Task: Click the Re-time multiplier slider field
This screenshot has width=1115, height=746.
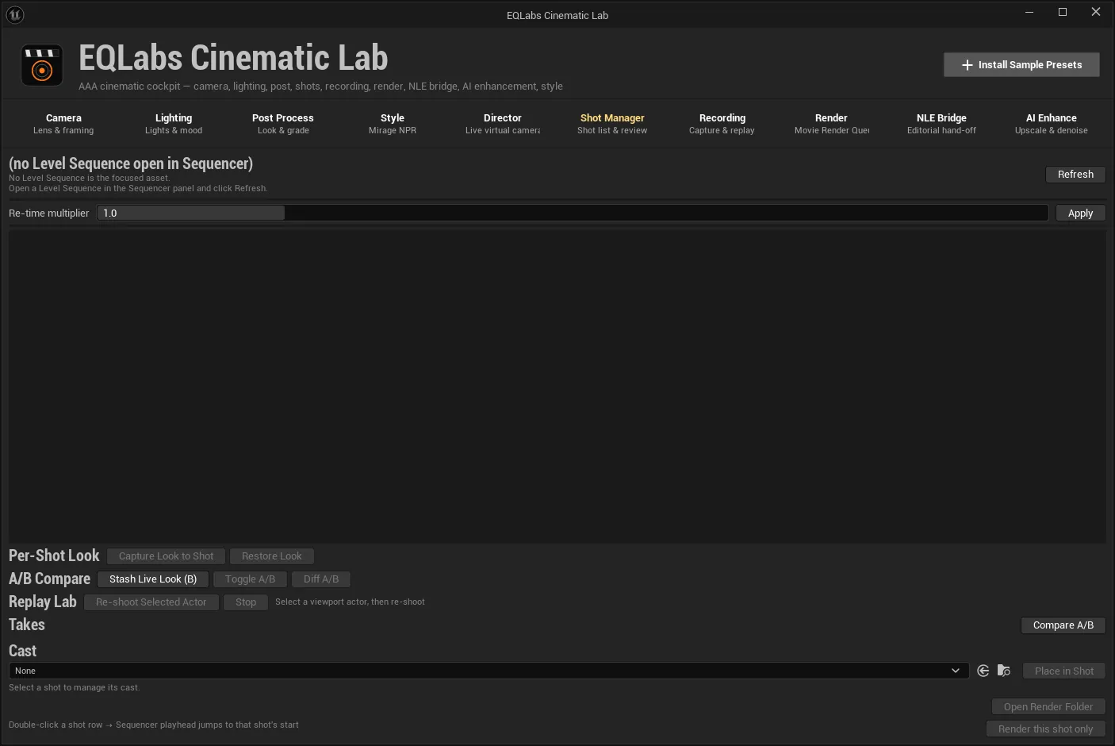Action: click(x=573, y=213)
